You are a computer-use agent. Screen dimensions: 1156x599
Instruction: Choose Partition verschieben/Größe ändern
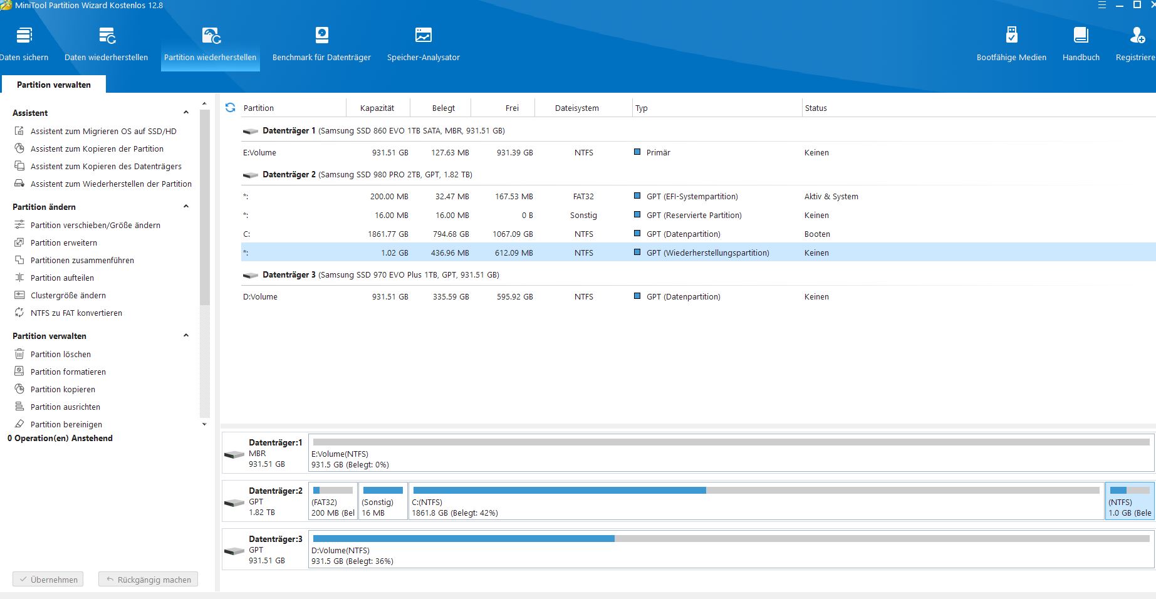pyautogui.click(x=95, y=225)
